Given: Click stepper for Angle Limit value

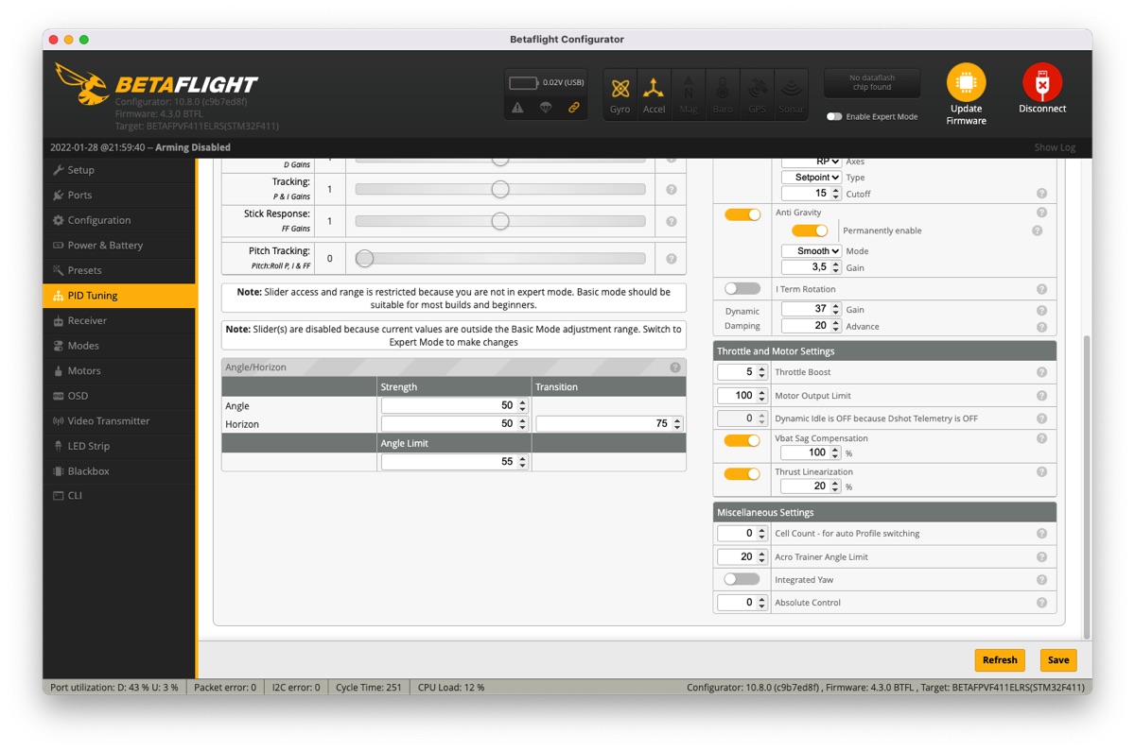Looking at the screenshot, I should coord(523,462).
